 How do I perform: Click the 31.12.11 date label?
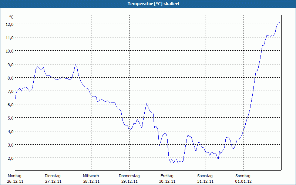[x=205, y=182]
